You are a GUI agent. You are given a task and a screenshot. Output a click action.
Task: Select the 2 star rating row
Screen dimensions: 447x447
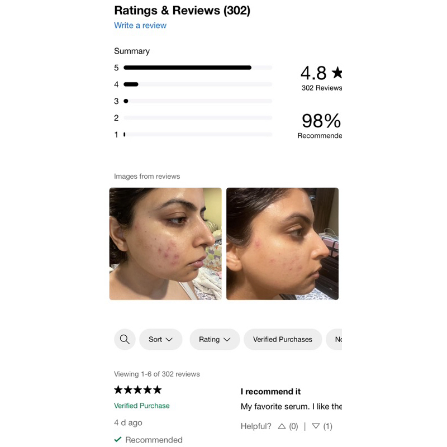click(x=198, y=118)
